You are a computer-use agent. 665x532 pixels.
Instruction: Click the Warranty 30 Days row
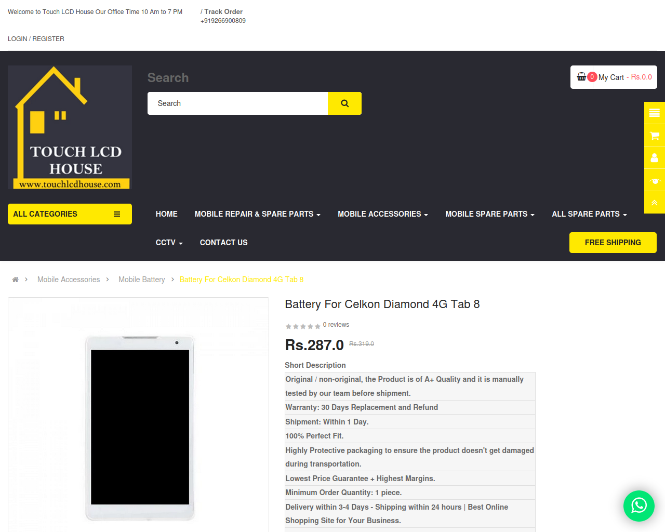click(410, 407)
